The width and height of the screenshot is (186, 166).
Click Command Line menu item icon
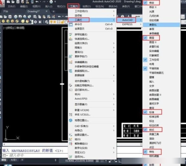click(71, 25)
